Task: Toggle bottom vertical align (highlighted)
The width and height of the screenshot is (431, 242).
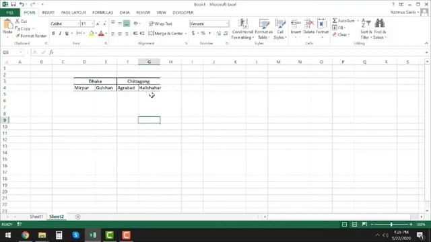Action: [x=127, y=24]
